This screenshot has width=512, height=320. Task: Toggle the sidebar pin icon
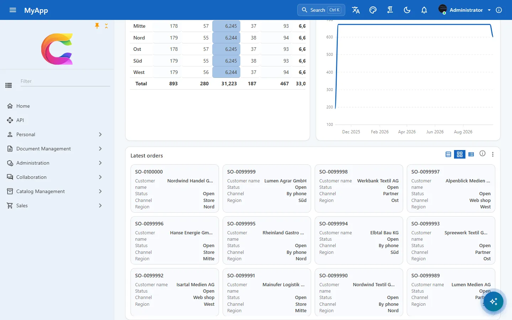97,26
